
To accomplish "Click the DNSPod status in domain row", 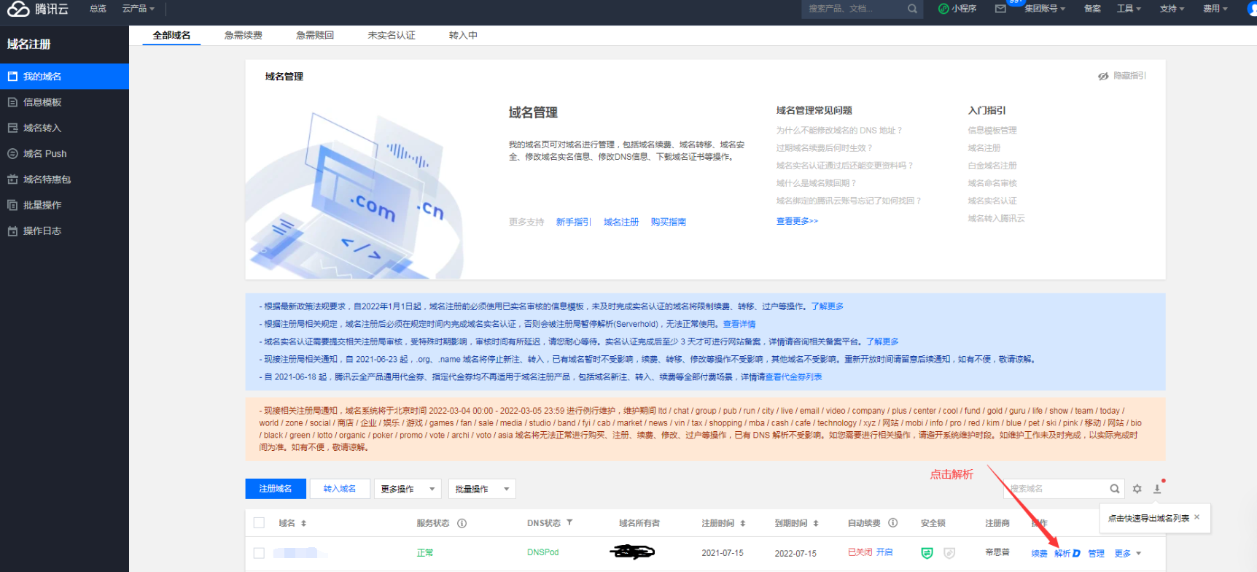I will point(543,552).
